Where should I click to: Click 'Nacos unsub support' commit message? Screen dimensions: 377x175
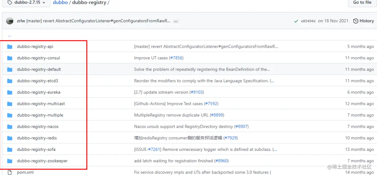click(x=183, y=127)
